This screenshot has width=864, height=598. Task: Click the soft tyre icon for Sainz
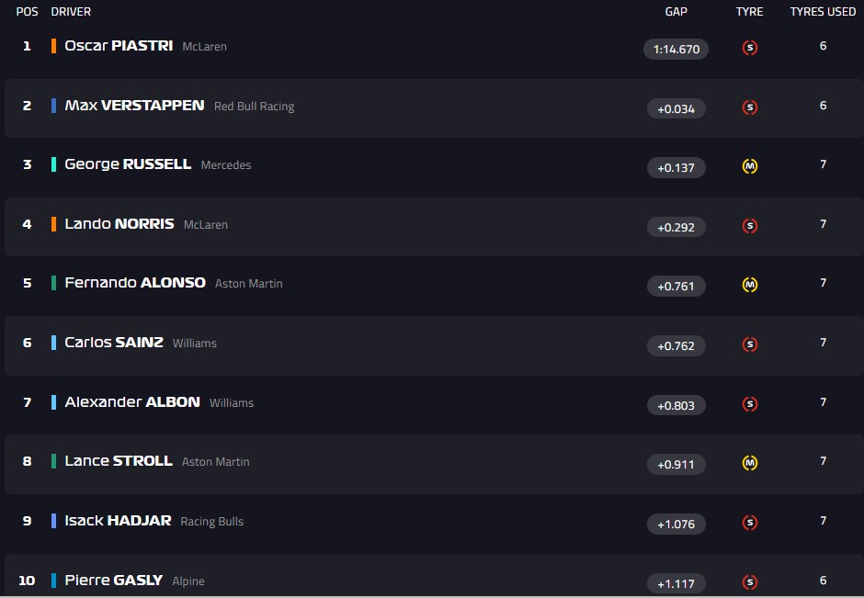click(x=749, y=345)
